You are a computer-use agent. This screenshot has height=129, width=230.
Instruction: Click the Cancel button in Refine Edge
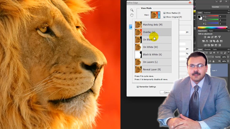pyautogui.click(x=166, y=92)
